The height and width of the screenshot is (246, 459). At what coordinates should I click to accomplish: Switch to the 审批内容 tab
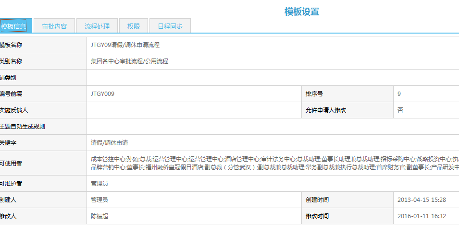(x=54, y=26)
